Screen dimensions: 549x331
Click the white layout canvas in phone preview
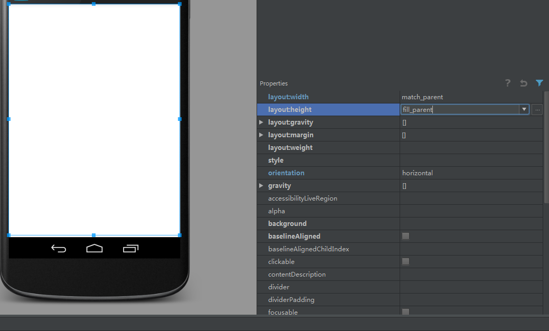point(94,120)
